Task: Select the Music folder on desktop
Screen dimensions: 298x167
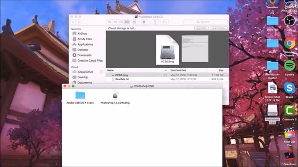Action: point(272,45)
